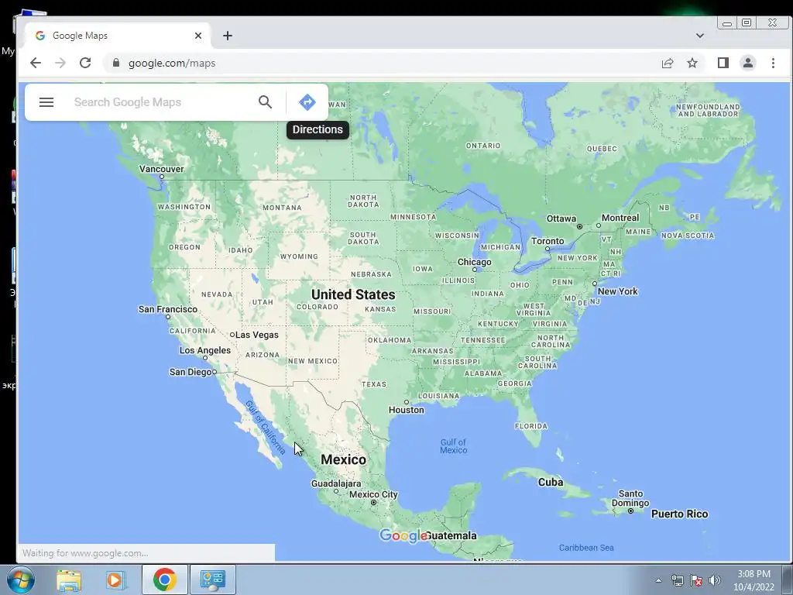Image resolution: width=793 pixels, height=595 pixels.
Task: Open Directions with the blue arrow icon
Action: pos(307,102)
